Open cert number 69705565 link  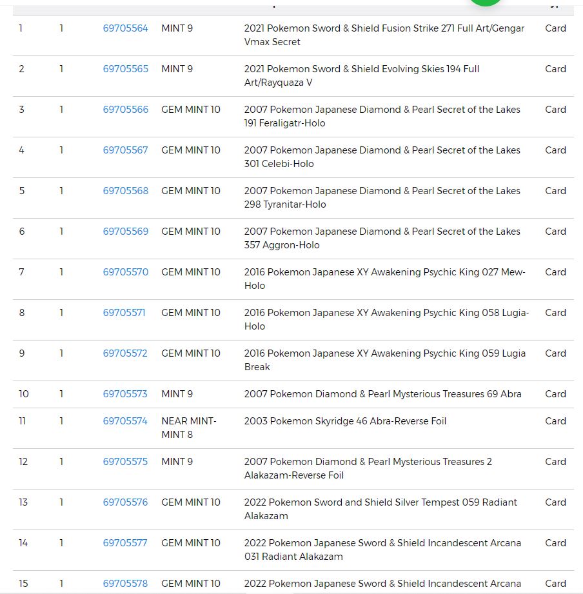pos(125,69)
